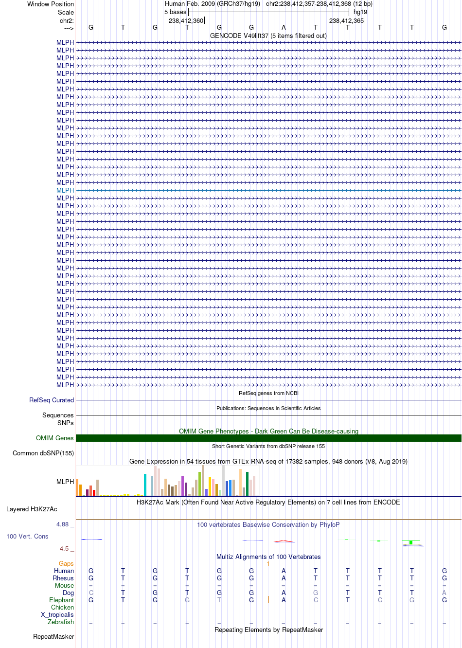Image resolution: width=462 pixels, height=648 pixels.
Task: Click the orange insertion mark in the Elephant row
Action: pyautogui.click(x=268, y=599)
